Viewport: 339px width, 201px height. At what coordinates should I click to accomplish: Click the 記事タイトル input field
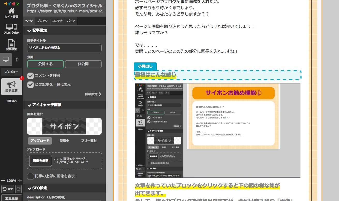(x=64, y=48)
